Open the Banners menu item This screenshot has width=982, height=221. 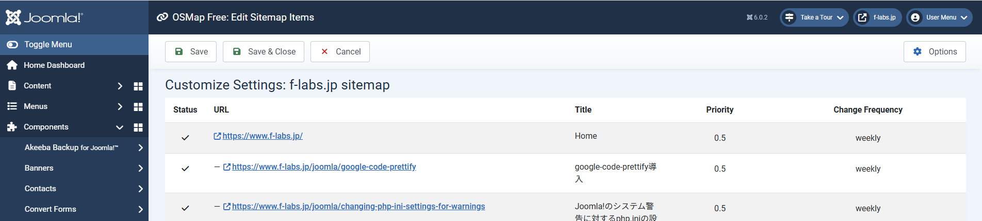pyautogui.click(x=39, y=168)
